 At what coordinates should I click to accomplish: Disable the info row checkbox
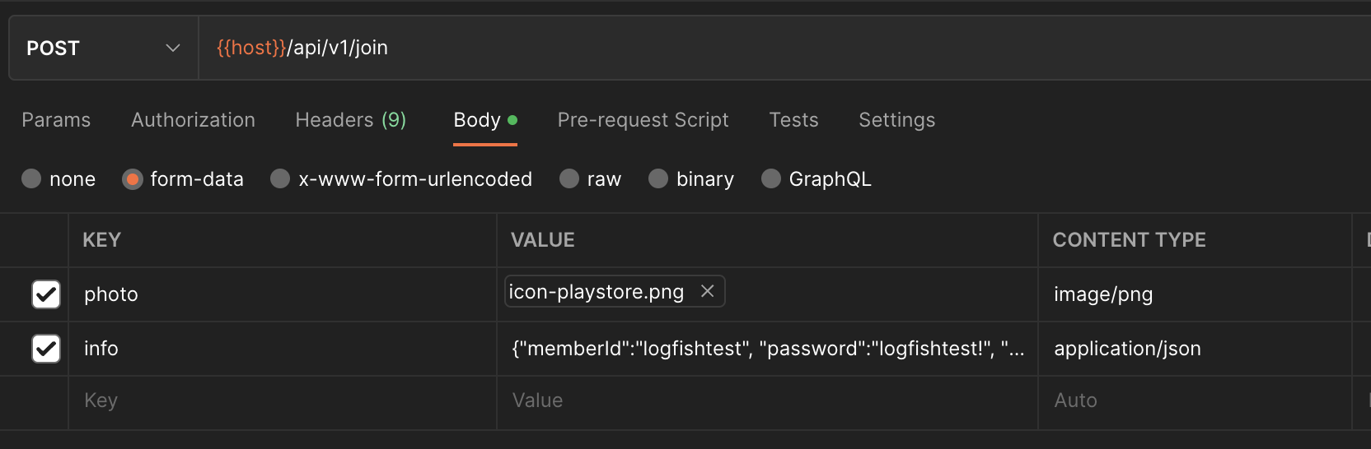pos(46,349)
